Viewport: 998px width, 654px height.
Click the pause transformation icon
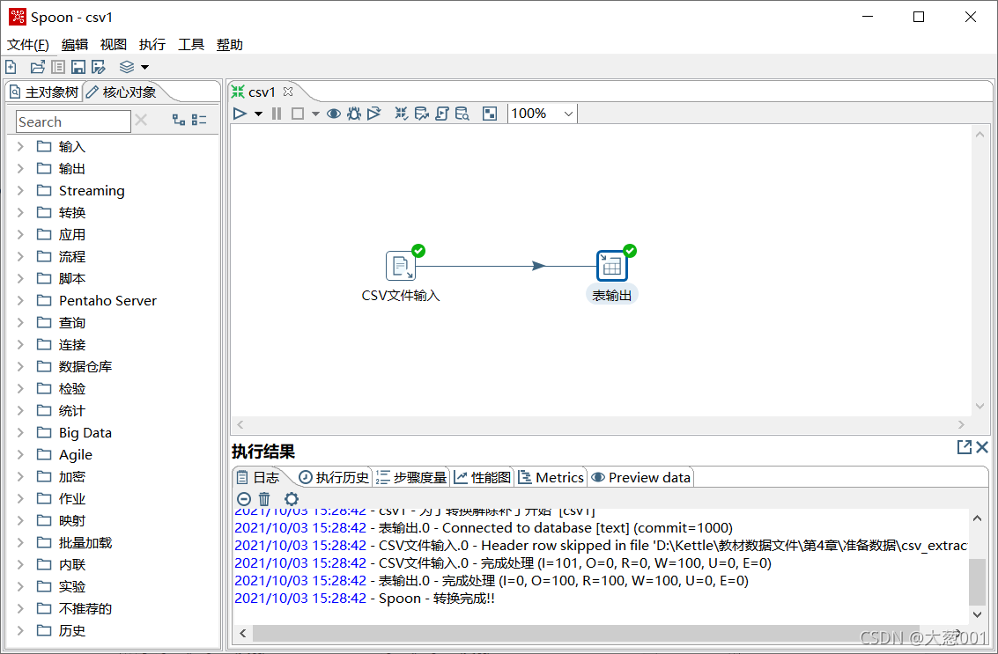pyautogui.click(x=276, y=113)
